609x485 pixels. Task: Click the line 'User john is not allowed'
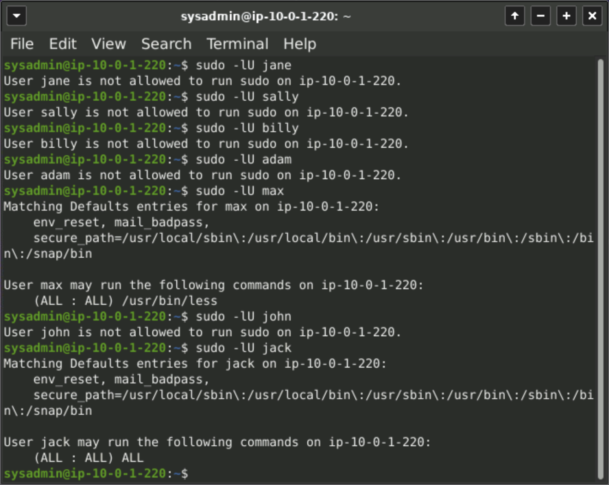[x=203, y=332]
